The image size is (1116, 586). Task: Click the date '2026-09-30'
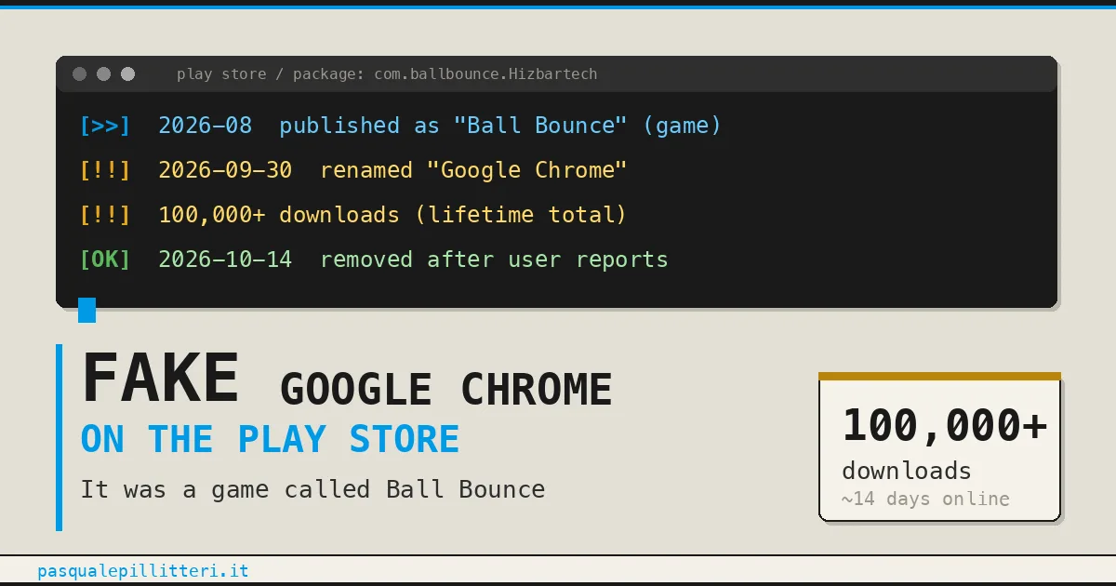pyautogui.click(x=225, y=170)
